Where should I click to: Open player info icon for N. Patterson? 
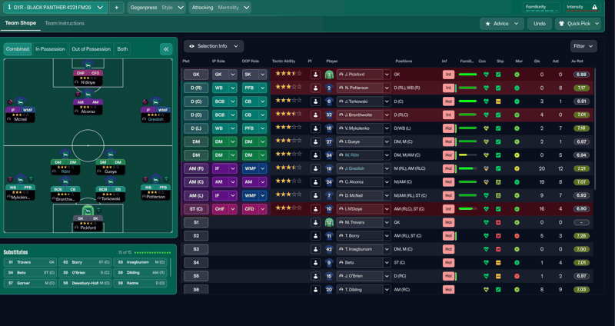[x=315, y=88]
